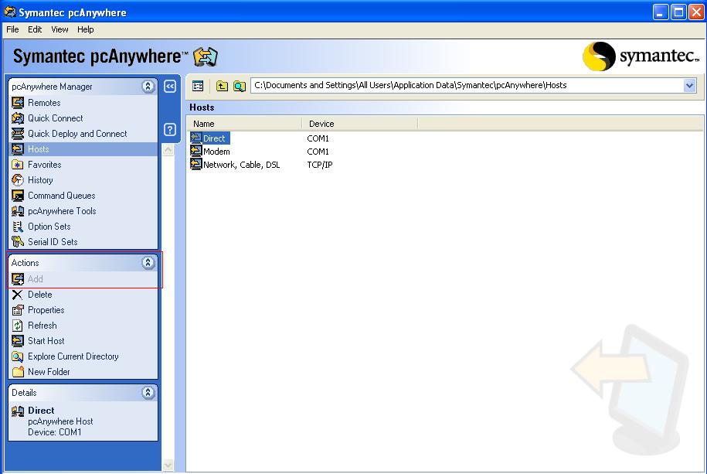Click the New Folder label
Screen dimensions: 707x474
pyautogui.click(x=49, y=372)
